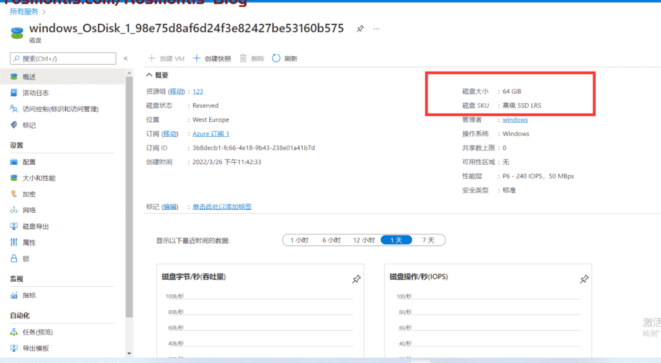The width and height of the screenshot is (661, 363).
Task: Click the 指标 chart icon
Action: (x=14, y=295)
